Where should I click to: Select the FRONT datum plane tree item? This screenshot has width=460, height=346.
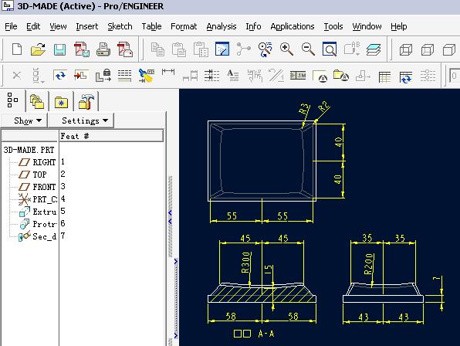(37, 187)
